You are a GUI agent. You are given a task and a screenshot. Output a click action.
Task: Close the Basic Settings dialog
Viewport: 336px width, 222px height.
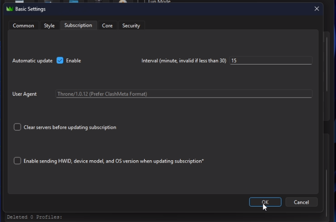316,9
